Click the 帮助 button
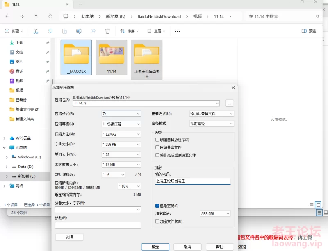 click(x=220, y=247)
